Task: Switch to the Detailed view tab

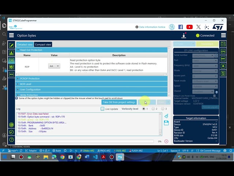Action: [25, 45]
